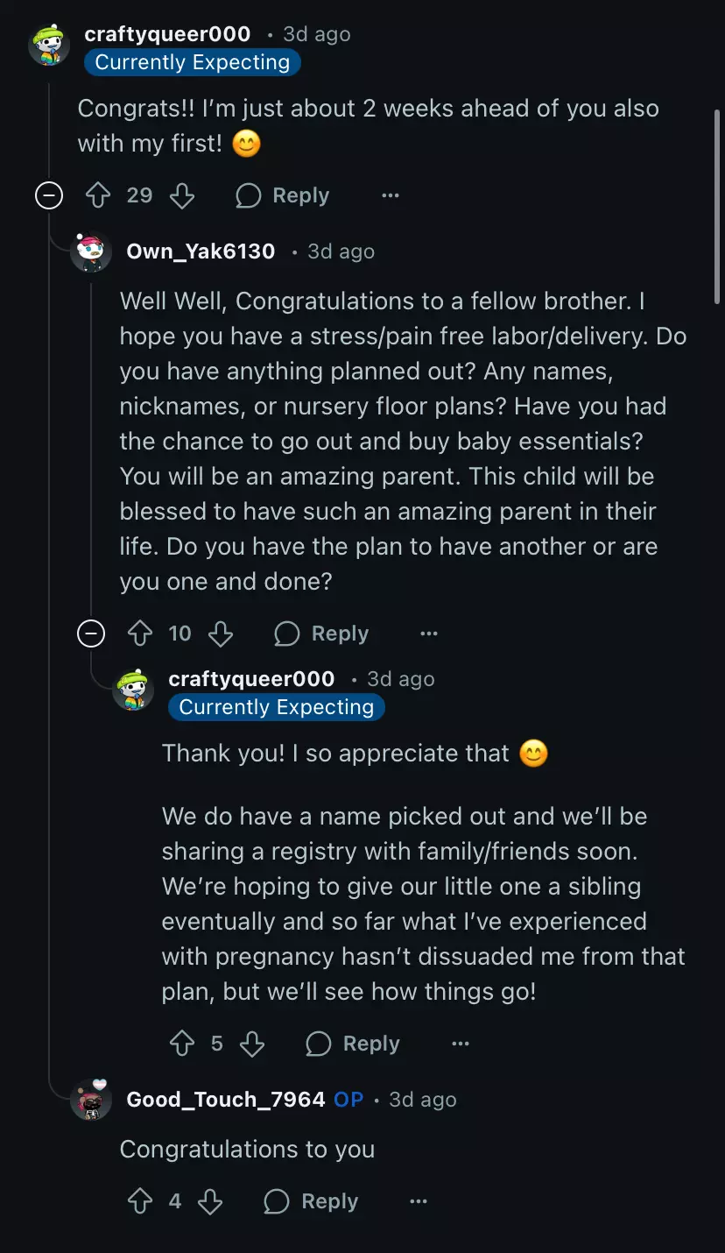The image size is (725, 1253).
Task: Downvote Good_Touch_7964's 4-point comment
Action: point(210,1201)
